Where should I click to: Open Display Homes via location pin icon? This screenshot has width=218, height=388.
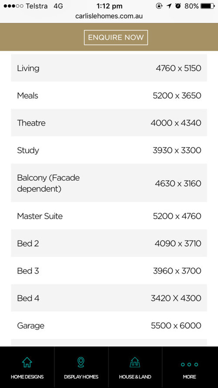tap(81, 362)
